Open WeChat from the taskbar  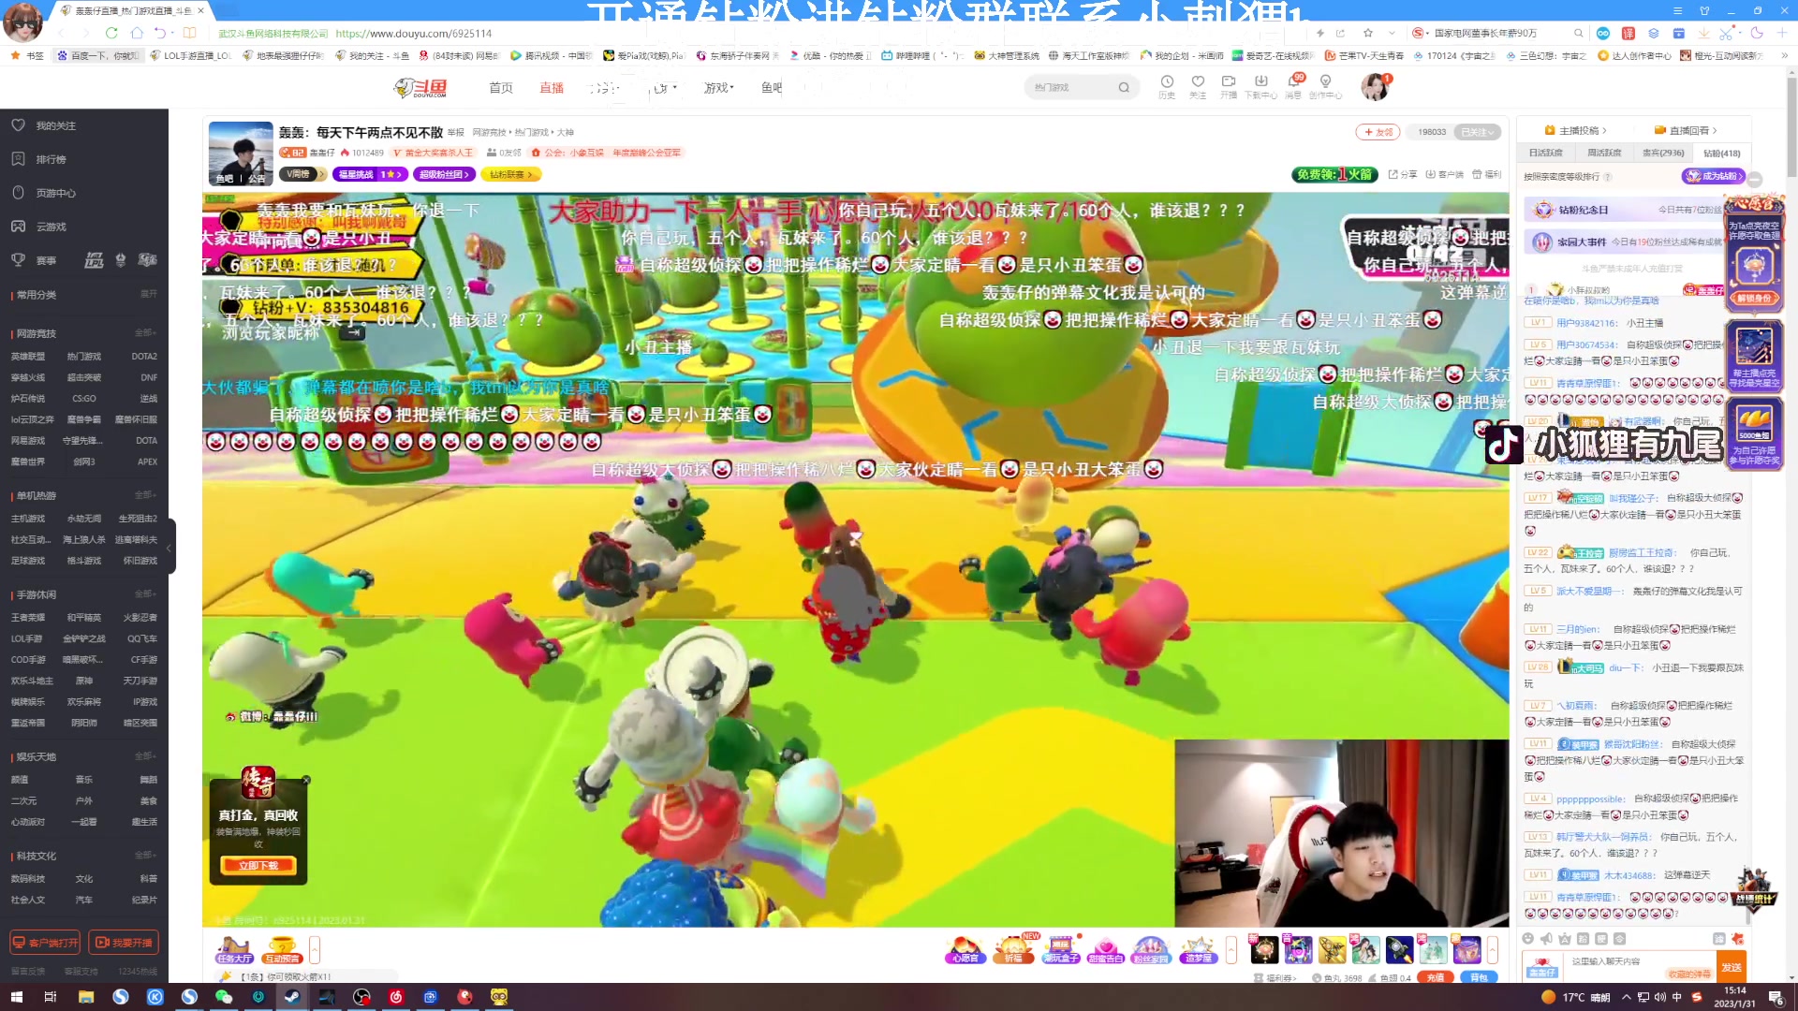pyautogui.click(x=224, y=997)
